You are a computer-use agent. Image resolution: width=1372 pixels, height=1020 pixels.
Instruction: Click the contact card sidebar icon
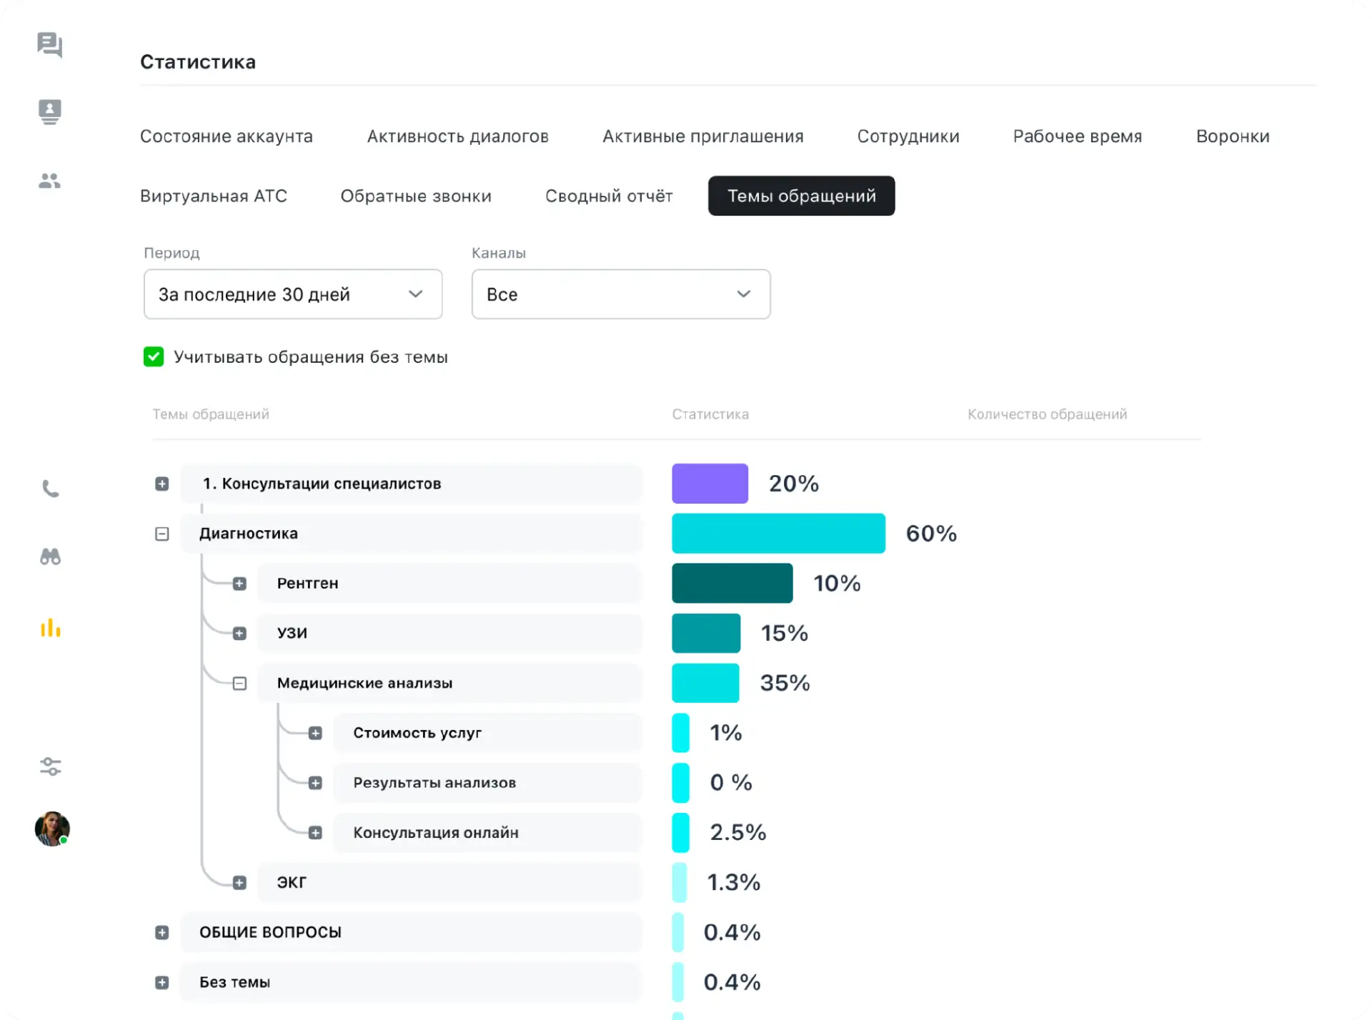coord(49,111)
